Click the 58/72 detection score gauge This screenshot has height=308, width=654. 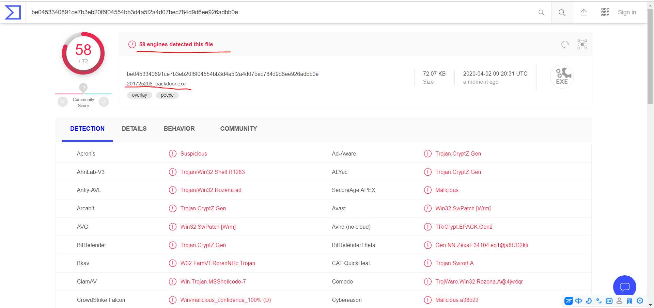tap(83, 53)
